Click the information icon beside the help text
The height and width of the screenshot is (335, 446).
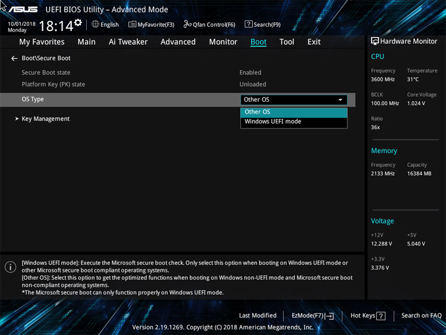tap(11, 267)
